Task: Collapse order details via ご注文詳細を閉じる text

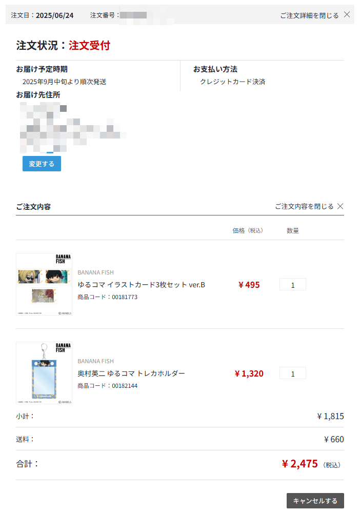Action: [x=309, y=15]
